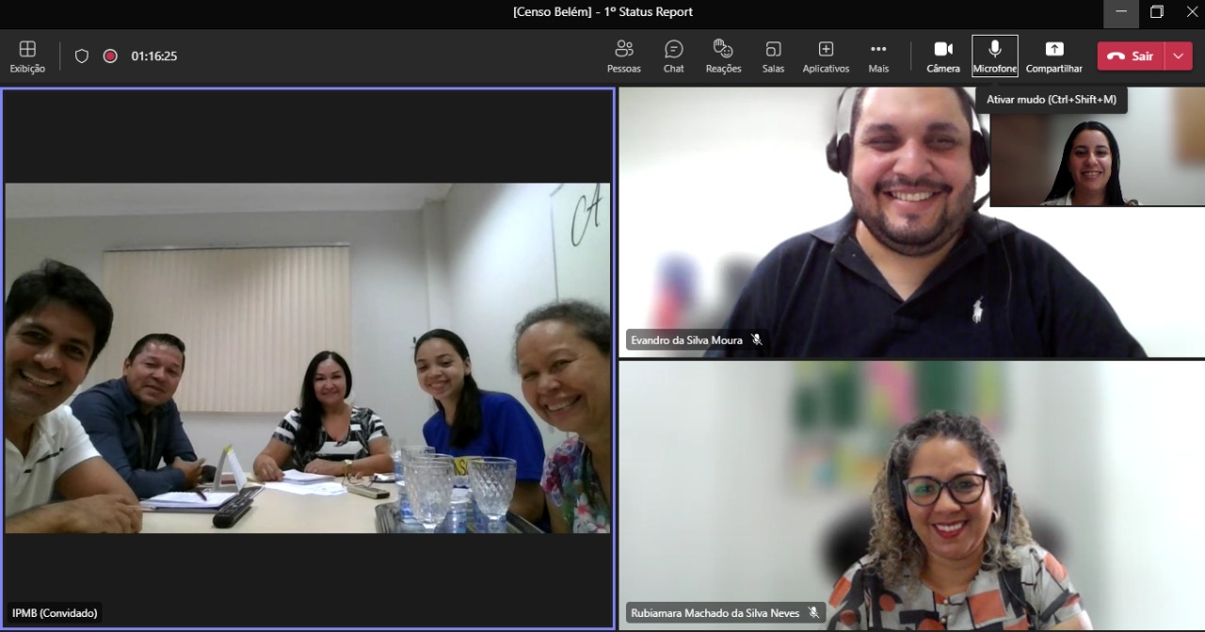
Task: Open the Salas breakout rooms
Action: click(773, 57)
